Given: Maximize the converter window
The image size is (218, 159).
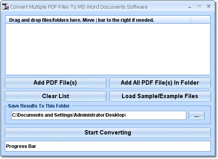Looking at the screenshot, I should click(x=199, y=6).
